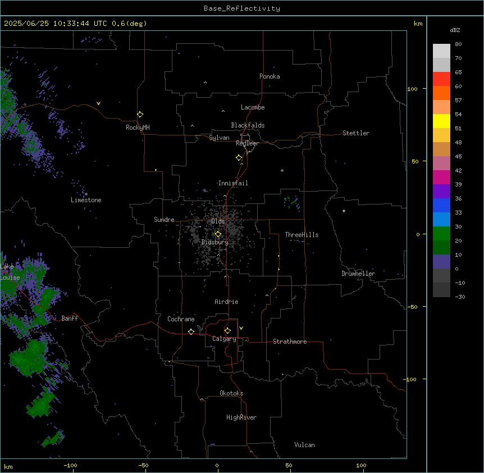The image size is (484, 473).
Task: Click the yellow V marker east of Calgary
Action: pos(241,328)
